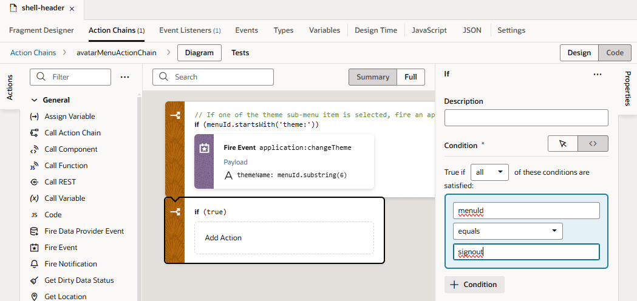The height and width of the screenshot is (301, 637).
Task: Select the Assign Variable action icon
Action: click(34, 117)
